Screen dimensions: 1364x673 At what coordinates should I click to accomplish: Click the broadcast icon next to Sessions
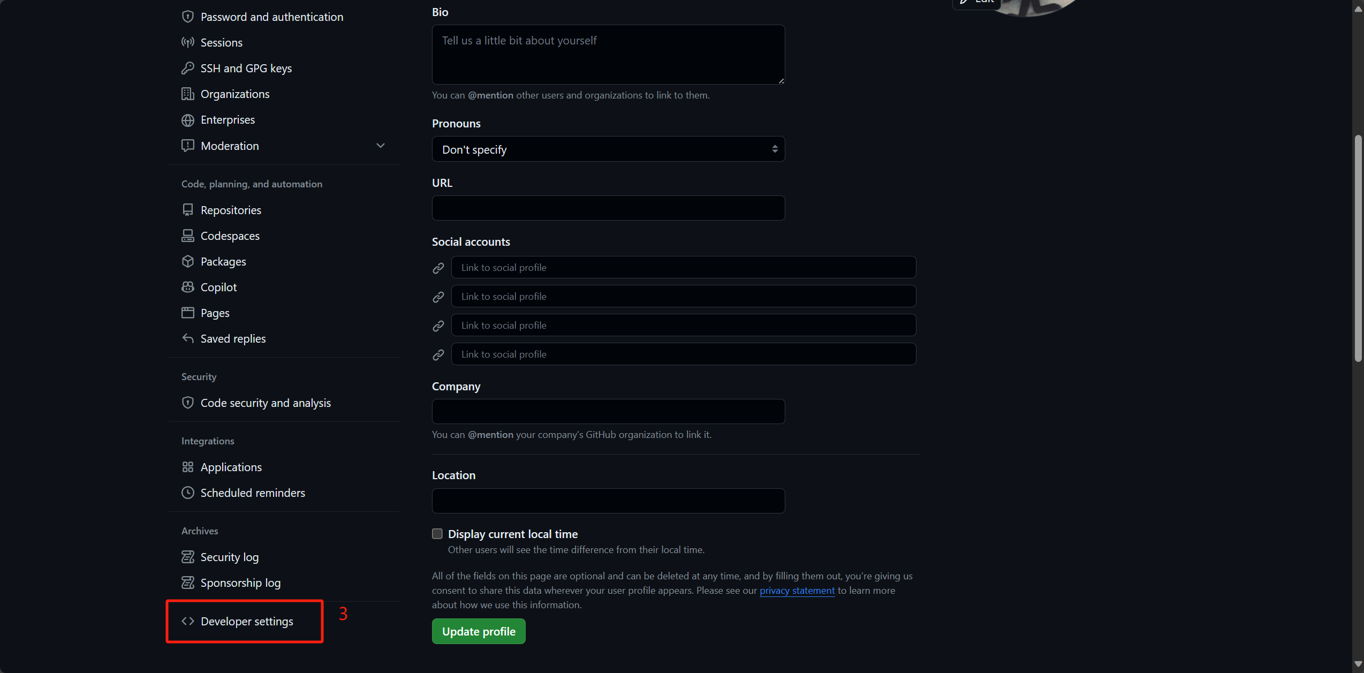pyautogui.click(x=187, y=42)
